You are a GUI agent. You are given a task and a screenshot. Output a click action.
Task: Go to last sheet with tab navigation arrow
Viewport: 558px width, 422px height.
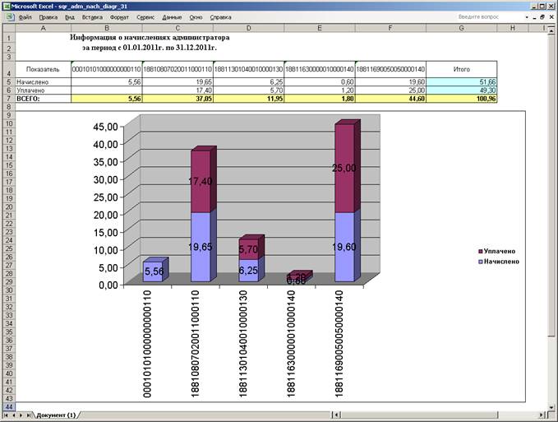tap(29, 415)
